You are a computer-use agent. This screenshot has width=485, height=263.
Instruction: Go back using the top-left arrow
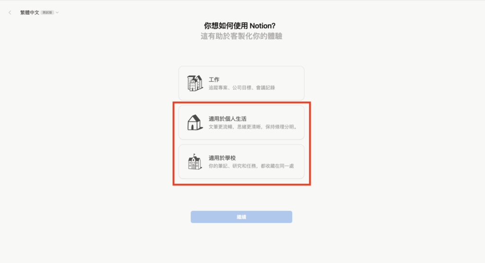[10, 12]
